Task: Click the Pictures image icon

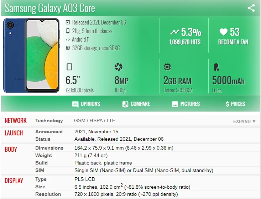Action: (175, 104)
